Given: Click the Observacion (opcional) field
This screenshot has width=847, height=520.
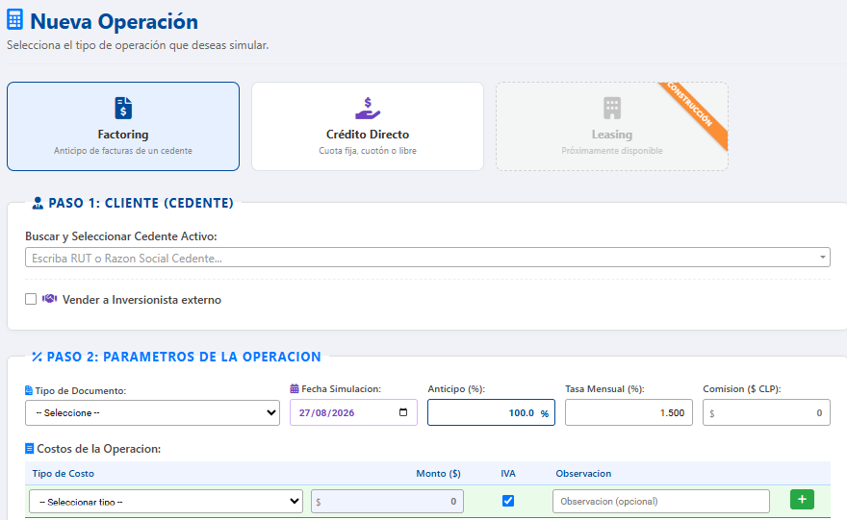Looking at the screenshot, I should point(661,501).
